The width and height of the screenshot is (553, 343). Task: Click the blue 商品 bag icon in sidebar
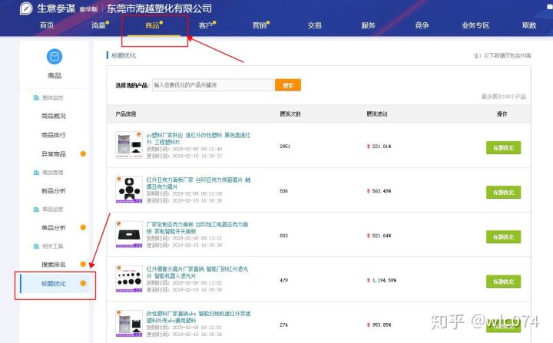tap(55, 57)
